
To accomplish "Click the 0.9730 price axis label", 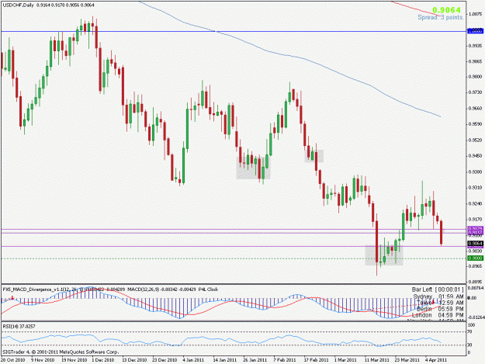I will tap(476, 92).
